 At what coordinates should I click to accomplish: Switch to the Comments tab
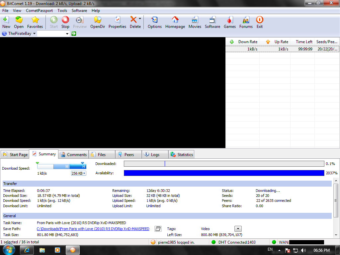point(74,155)
